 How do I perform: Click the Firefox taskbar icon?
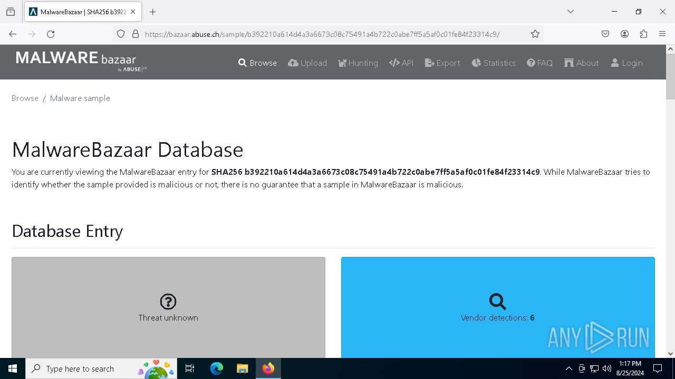(268, 368)
